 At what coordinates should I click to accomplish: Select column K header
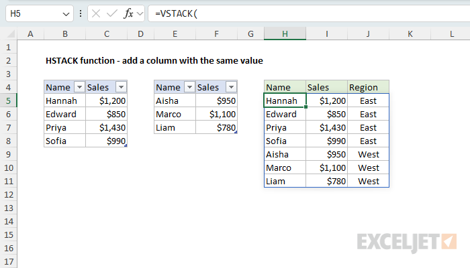[410, 33]
